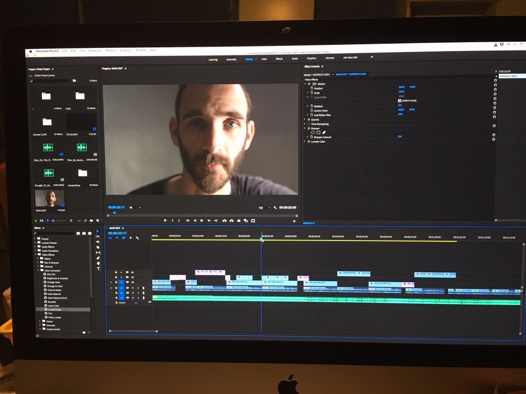Viewport: 526px width, 394px height.
Task: Select the Type tool
Action: (99, 269)
